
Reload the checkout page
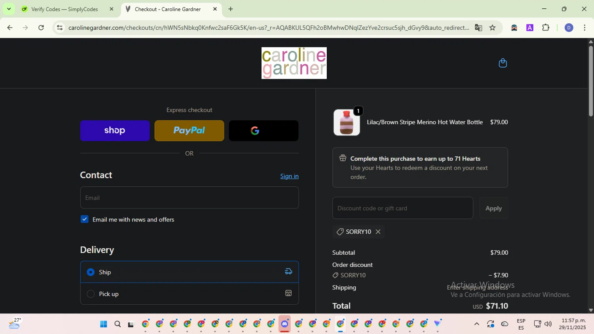[x=41, y=28]
